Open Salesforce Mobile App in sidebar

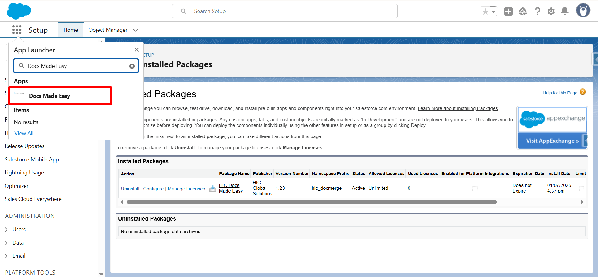(32, 160)
